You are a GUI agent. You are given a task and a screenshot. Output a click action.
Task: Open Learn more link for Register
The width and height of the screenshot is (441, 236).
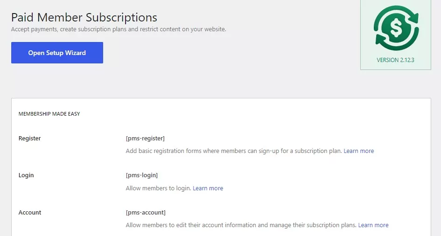click(x=358, y=151)
